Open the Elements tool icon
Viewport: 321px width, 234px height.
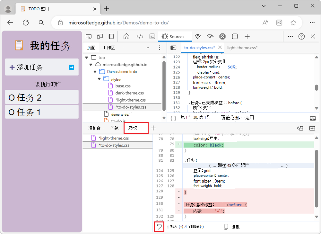[x=140, y=37]
